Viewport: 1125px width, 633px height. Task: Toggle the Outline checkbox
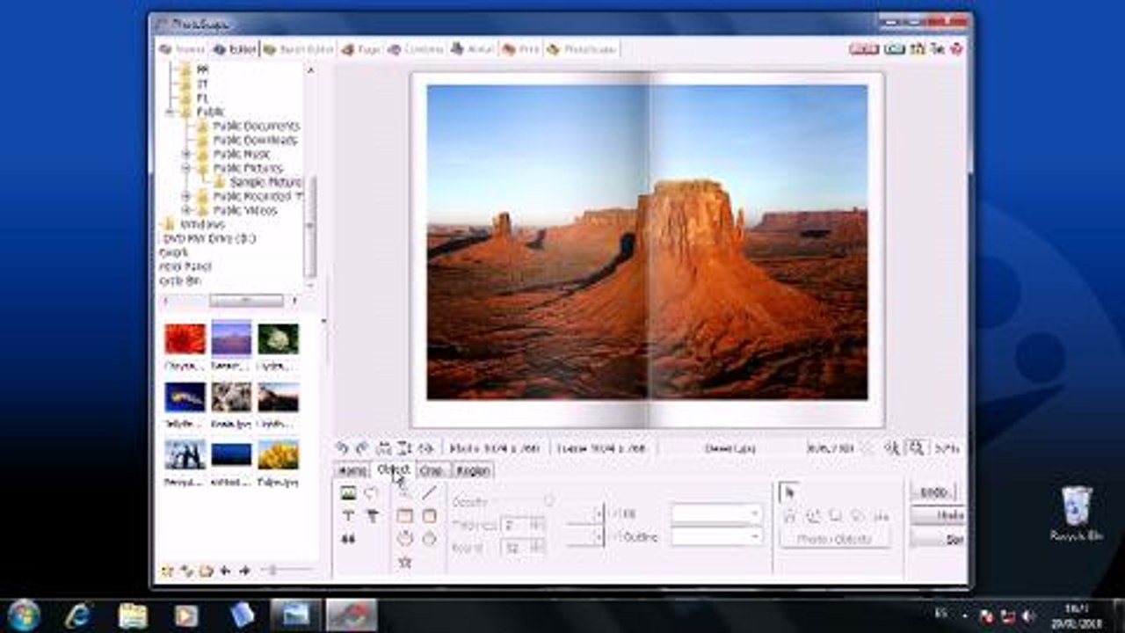pos(614,535)
